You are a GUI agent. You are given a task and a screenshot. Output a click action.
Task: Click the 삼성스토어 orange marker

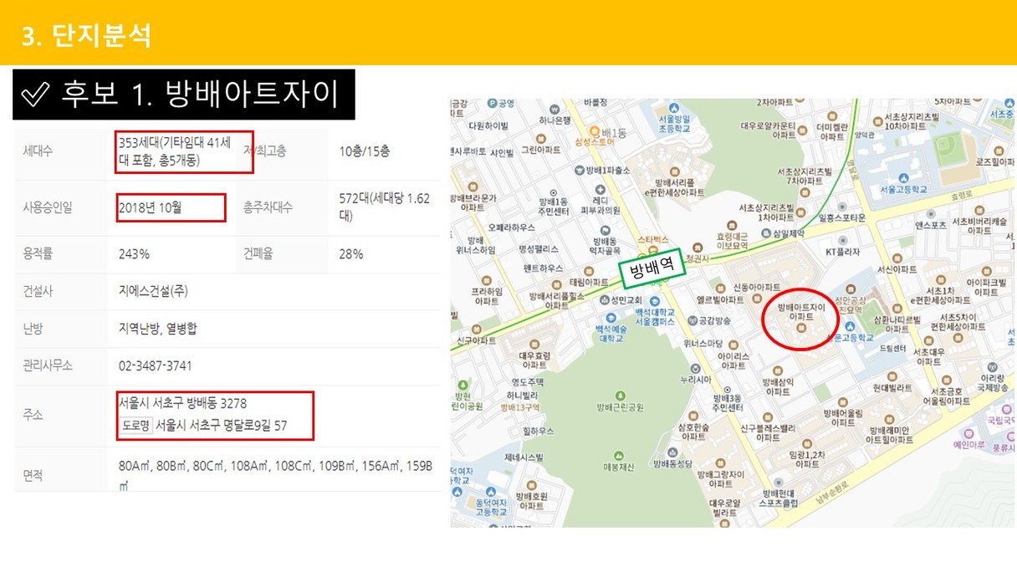point(594,131)
